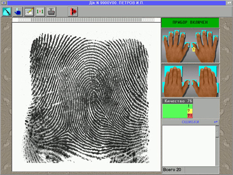
Task: Click the blue pointing hand icon
Action: pyautogui.click(x=18, y=12)
